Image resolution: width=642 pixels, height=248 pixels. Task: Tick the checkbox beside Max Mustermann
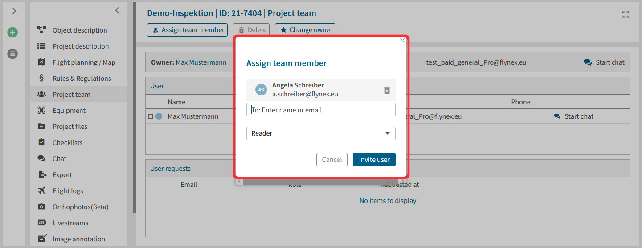tap(150, 116)
